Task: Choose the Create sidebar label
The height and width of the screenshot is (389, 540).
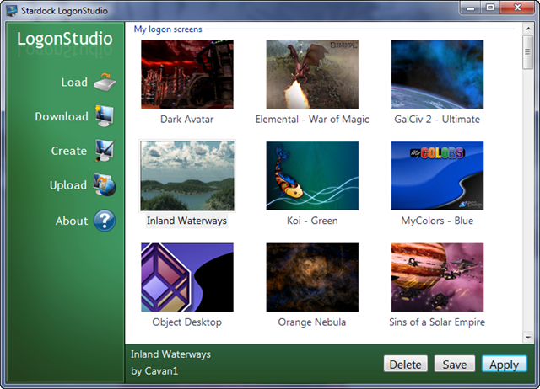Action: click(x=69, y=151)
